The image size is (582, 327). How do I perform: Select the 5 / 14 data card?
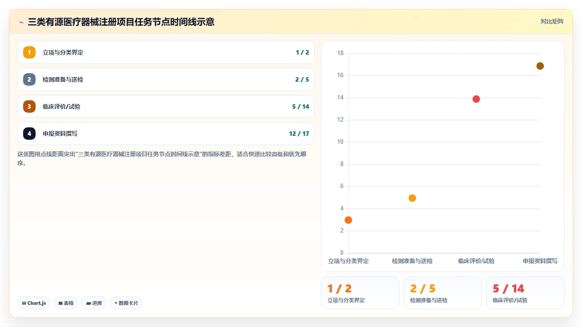(526, 293)
